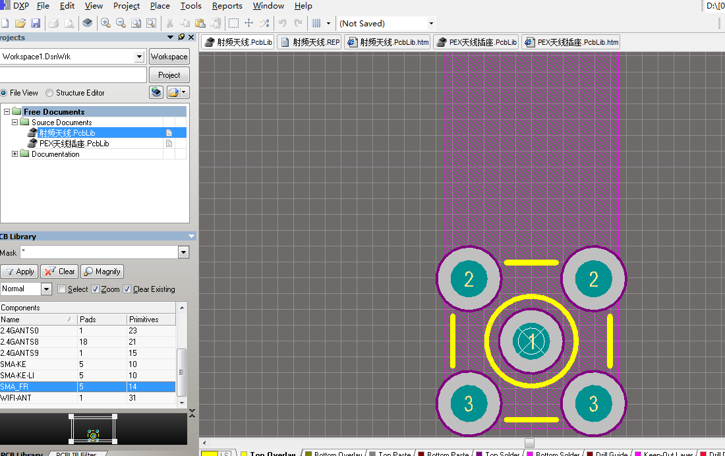Select the WIFI-ANT component row

[88, 398]
